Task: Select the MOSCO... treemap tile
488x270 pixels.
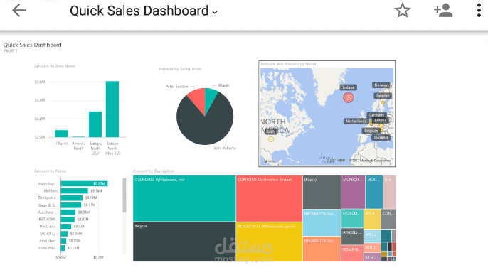Action: click(352, 219)
